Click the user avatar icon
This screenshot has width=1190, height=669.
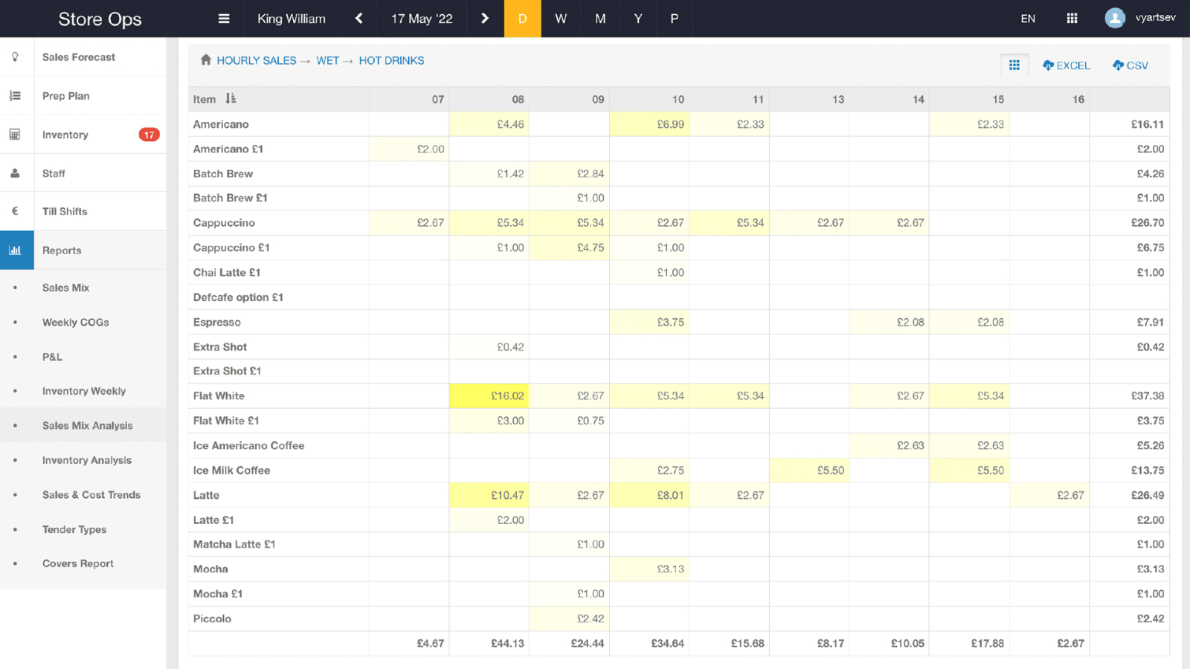pos(1114,18)
